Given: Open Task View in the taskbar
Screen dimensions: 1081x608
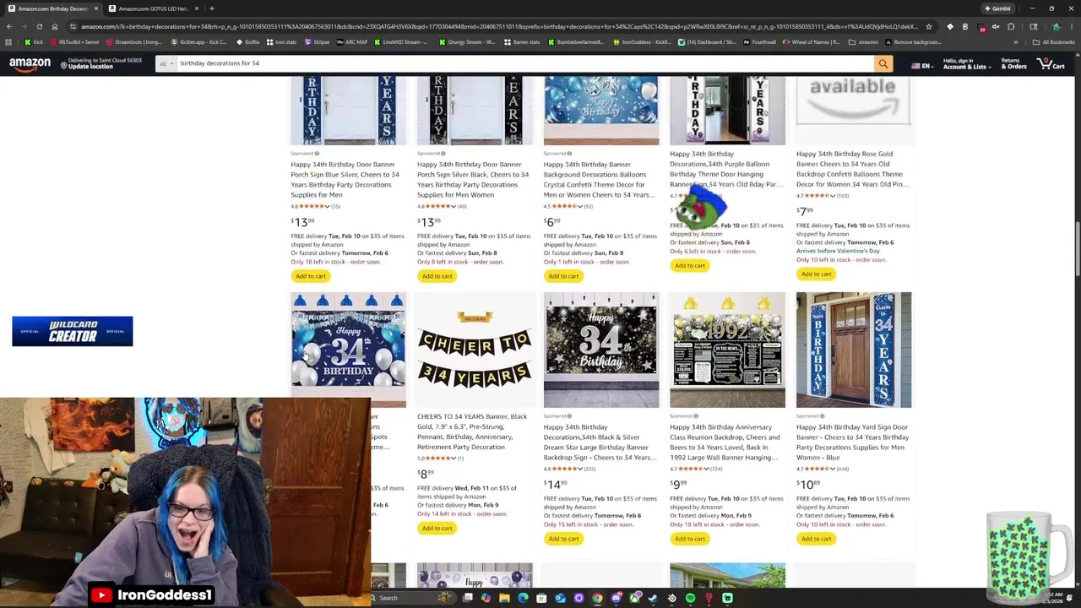Looking at the screenshot, I should [467, 598].
